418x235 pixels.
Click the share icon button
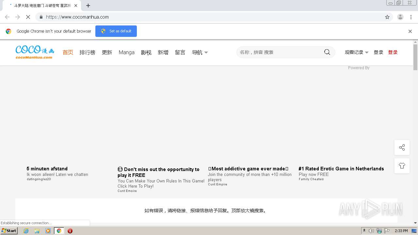(x=402, y=147)
